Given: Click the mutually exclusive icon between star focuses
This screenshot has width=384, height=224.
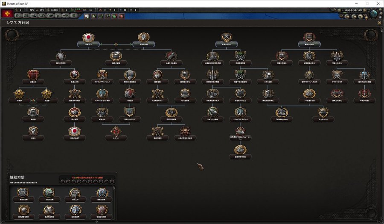Looking at the screenshot, I should coord(33,100).
